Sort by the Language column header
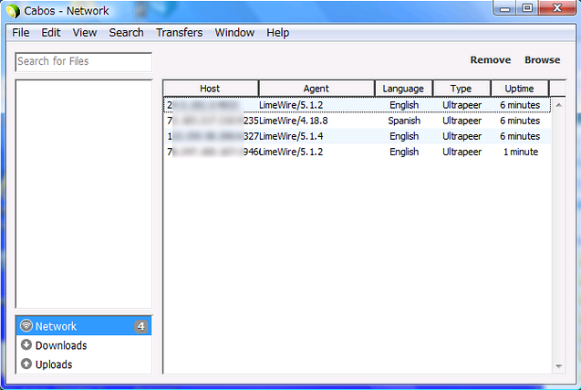Image resolution: width=581 pixels, height=390 pixels. (x=403, y=89)
